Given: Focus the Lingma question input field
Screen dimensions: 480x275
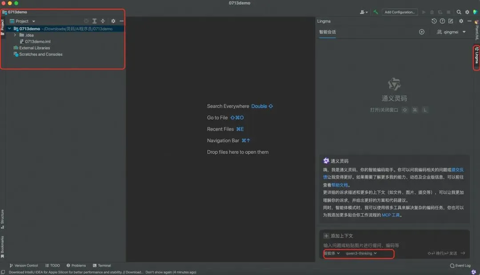Looking at the screenshot, I should (394, 245).
